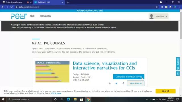This screenshot has height=102, width=182.
Task: Open the taskbar clock and date
Action: click(171, 99)
